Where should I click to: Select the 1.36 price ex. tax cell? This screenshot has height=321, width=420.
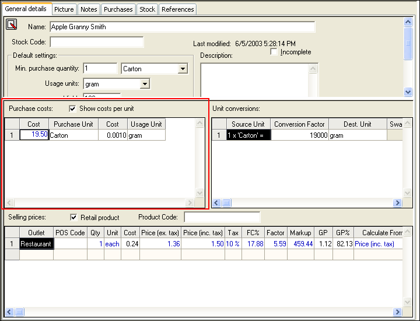(x=160, y=244)
